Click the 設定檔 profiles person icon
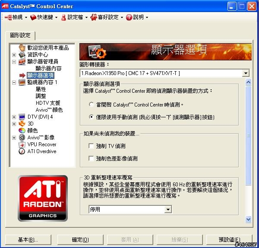Viewport: 259px width, 248px height. point(63,17)
